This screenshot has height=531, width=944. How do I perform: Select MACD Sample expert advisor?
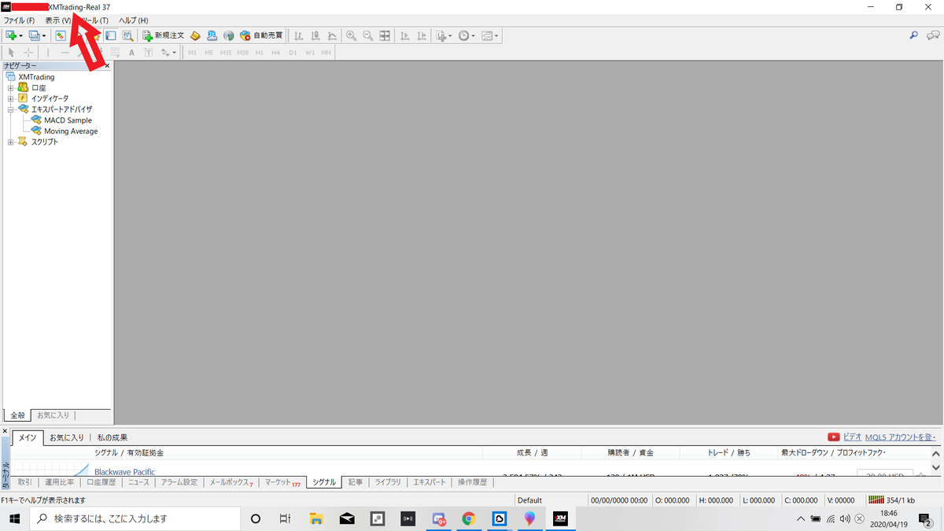pos(68,120)
